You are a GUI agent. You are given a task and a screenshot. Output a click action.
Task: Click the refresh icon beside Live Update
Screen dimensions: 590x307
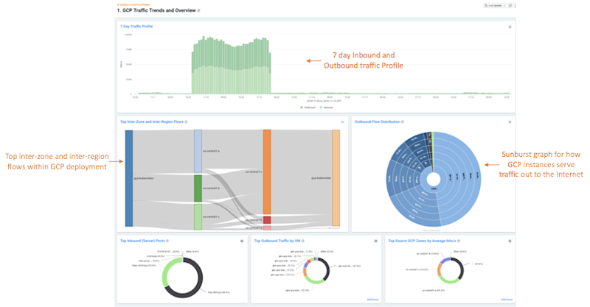510,6
